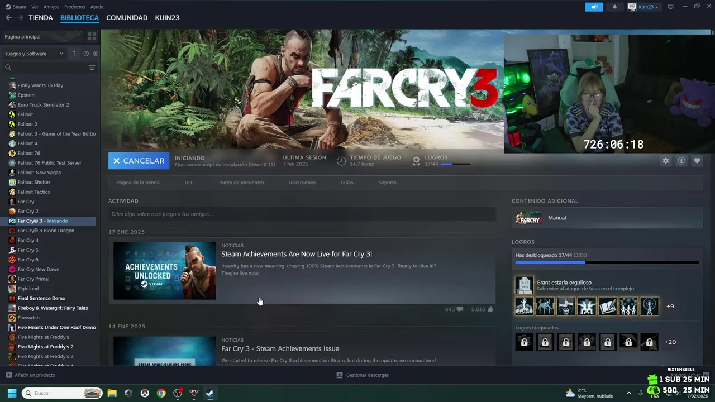715x402 pixels.
Task: Select Fallout: New Vegas in library
Action: point(39,173)
